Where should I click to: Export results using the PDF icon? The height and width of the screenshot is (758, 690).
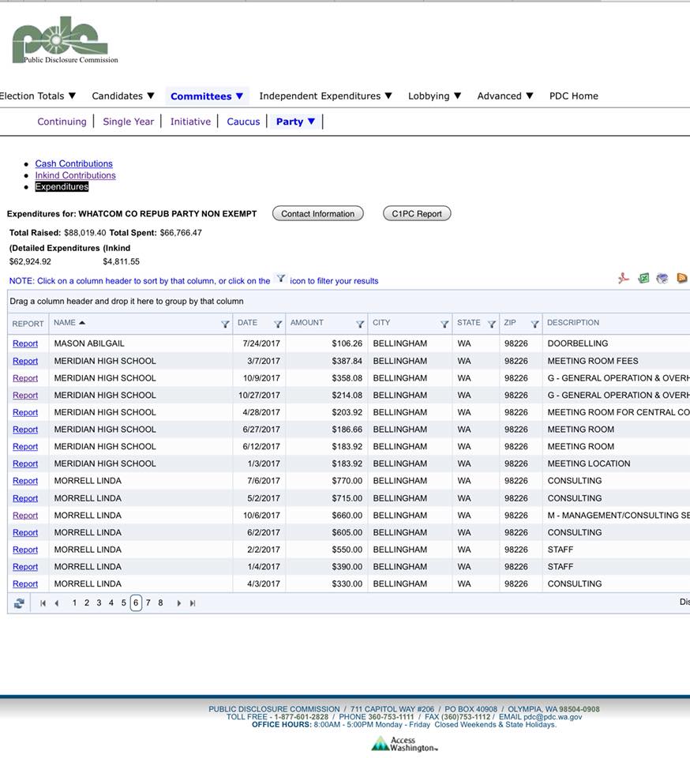click(624, 279)
